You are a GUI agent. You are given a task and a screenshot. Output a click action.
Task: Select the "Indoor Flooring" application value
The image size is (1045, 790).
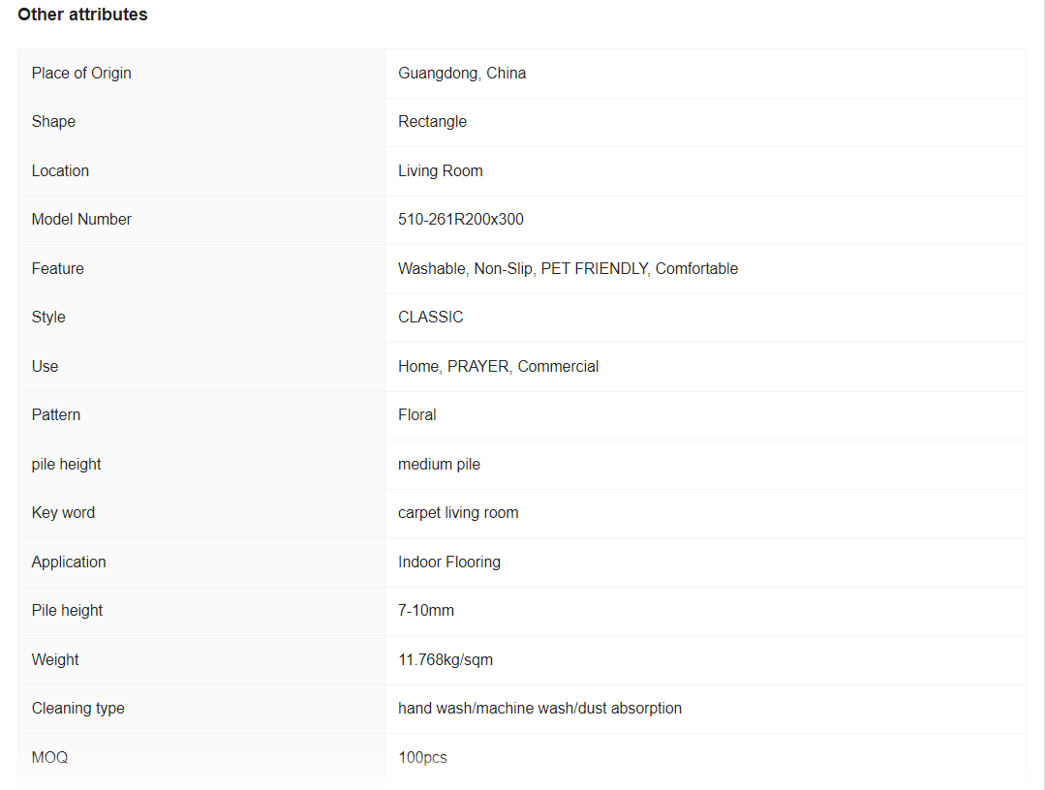point(448,562)
